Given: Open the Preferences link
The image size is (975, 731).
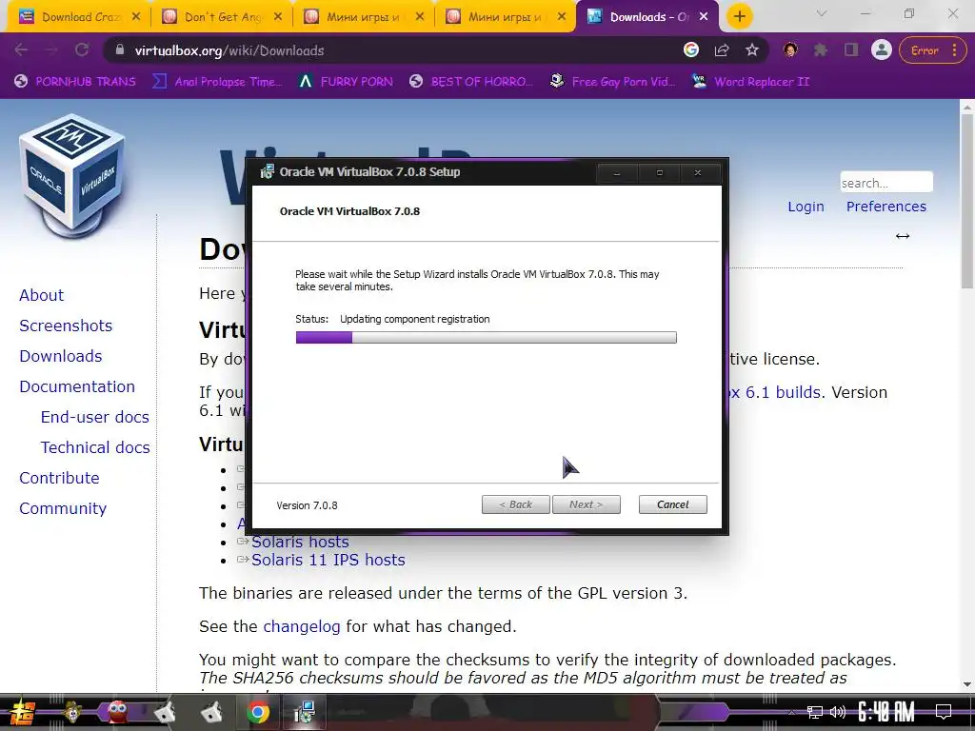Looking at the screenshot, I should [886, 207].
